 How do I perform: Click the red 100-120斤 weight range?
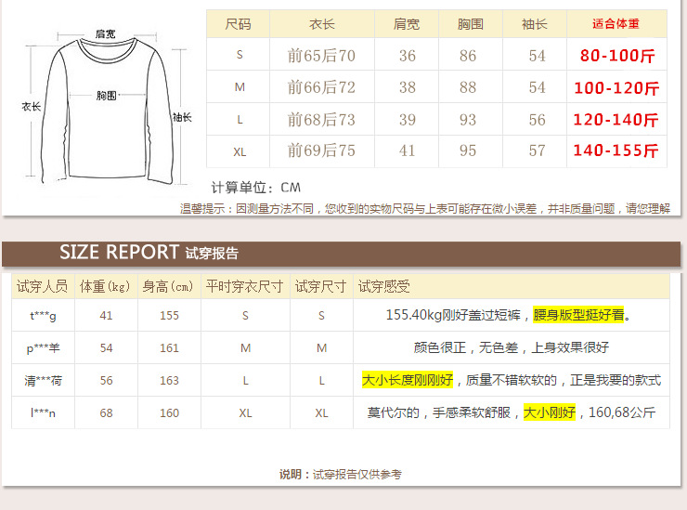pos(616,88)
